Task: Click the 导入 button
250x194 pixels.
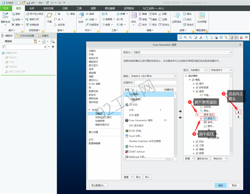Action: point(147,177)
